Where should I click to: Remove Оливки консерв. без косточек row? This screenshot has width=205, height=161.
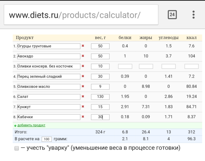click(83, 66)
